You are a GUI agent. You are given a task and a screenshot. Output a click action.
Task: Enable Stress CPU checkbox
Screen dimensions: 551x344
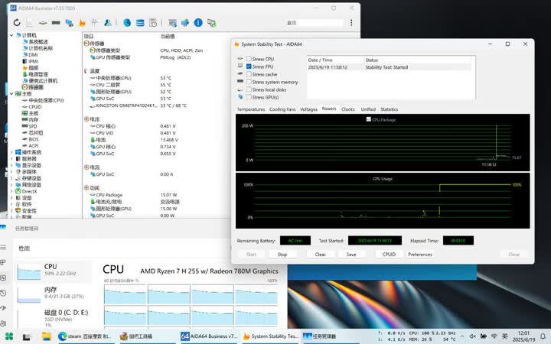coord(249,59)
